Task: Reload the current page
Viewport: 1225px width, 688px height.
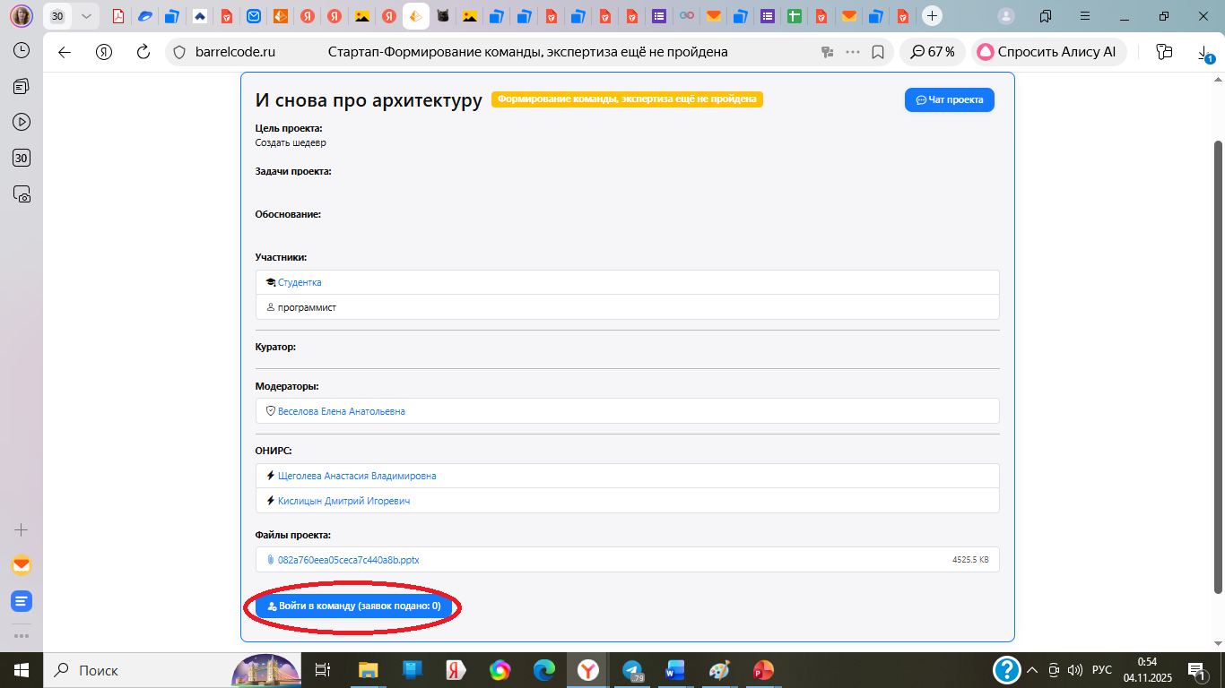Action: click(143, 52)
